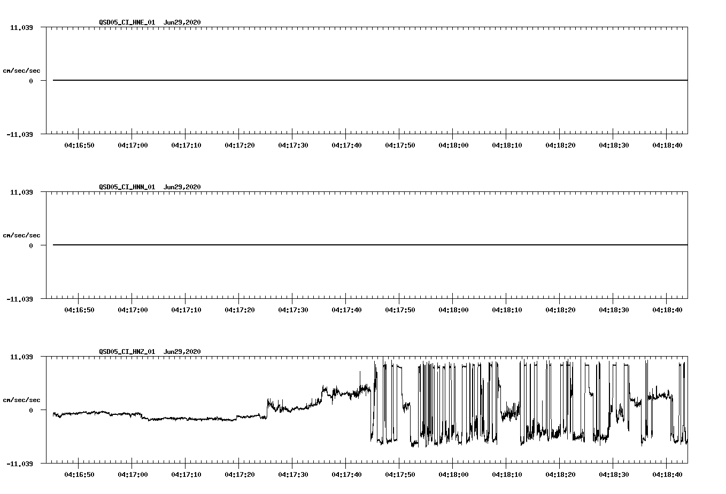
Task: Click the -11.039 lower limit of HNN plot
Action: (20, 299)
